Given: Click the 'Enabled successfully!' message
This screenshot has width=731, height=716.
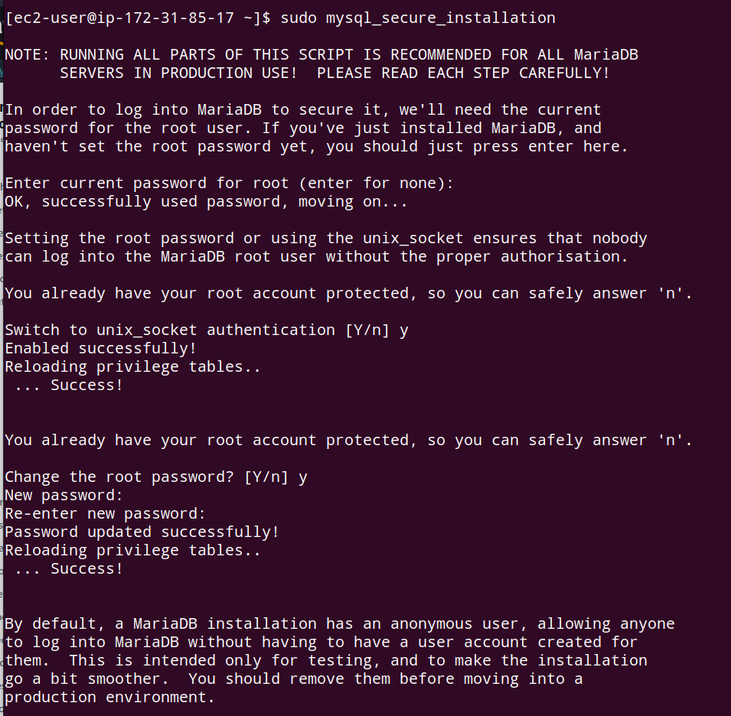Looking at the screenshot, I should [x=101, y=349].
